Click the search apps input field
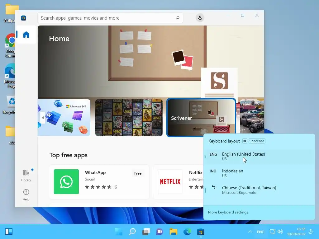 tap(110, 18)
